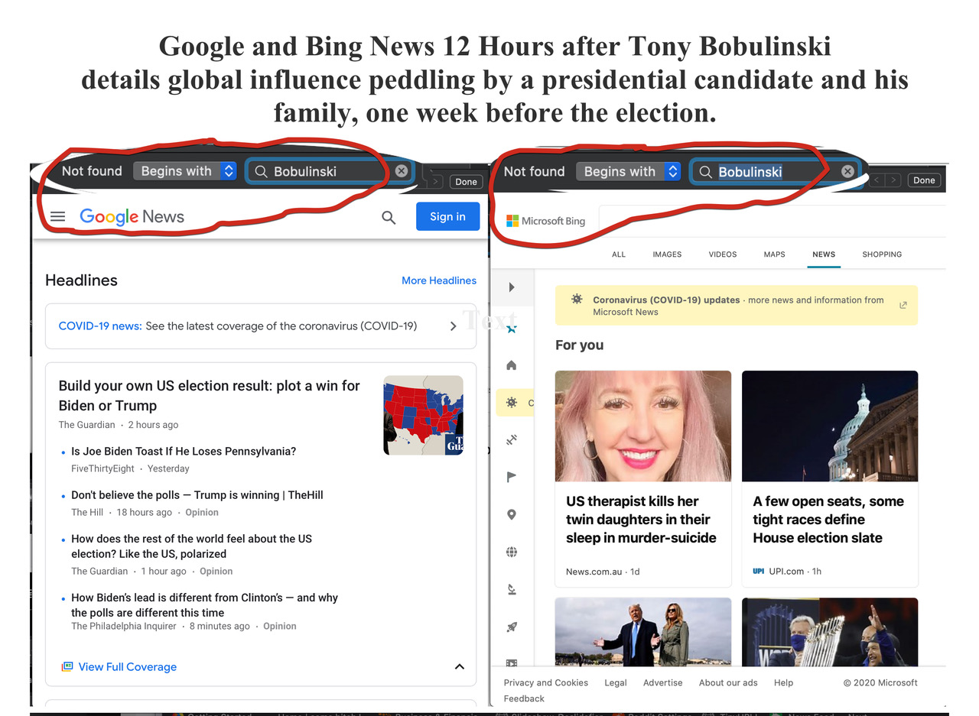979x716 pixels.
Task: Select the NEWS tab in Bing
Action: [x=824, y=254]
